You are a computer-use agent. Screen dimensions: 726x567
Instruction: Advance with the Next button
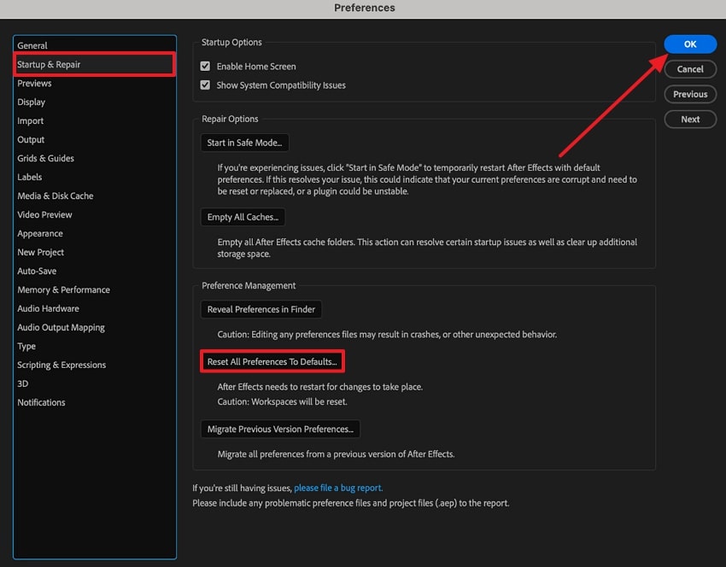click(690, 119)
